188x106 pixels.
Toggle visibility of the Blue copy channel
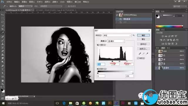pos(156,68)
